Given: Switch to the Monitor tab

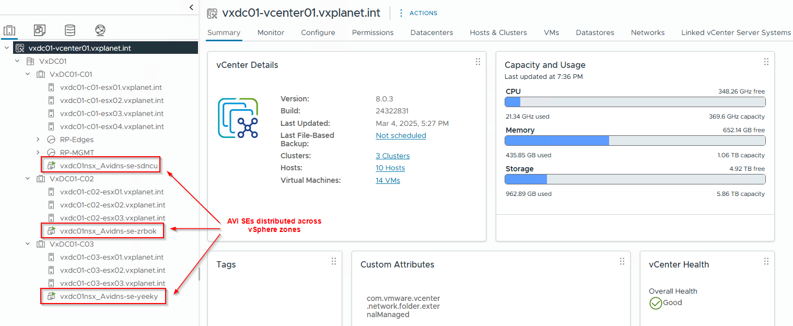Looking at the screenshot, I should (x=271, y=32).
